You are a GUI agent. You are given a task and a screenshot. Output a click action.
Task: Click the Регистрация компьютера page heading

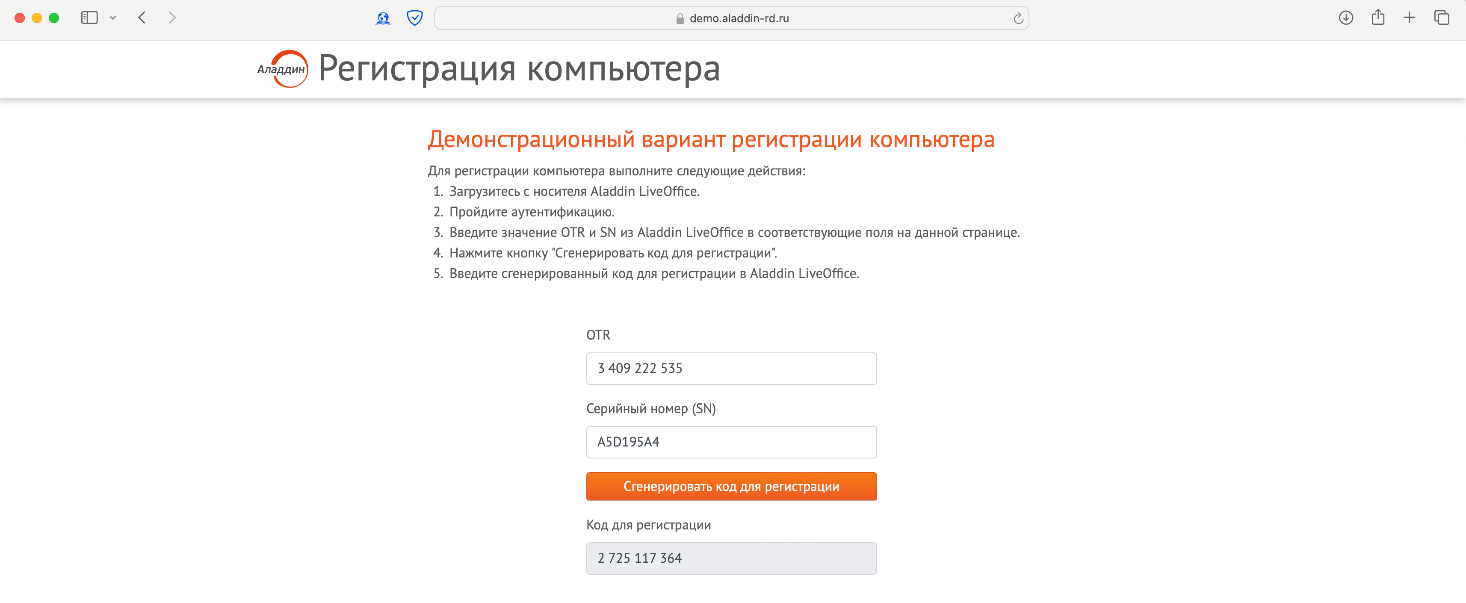[x=519, y=69]
